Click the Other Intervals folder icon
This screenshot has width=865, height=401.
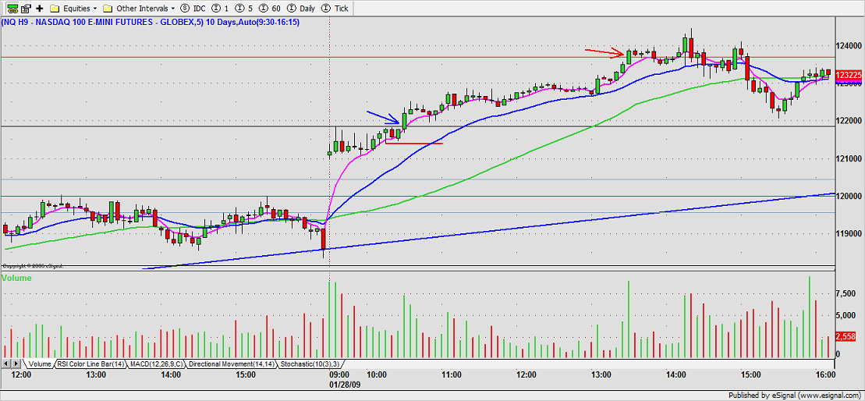tap(108, 9)
